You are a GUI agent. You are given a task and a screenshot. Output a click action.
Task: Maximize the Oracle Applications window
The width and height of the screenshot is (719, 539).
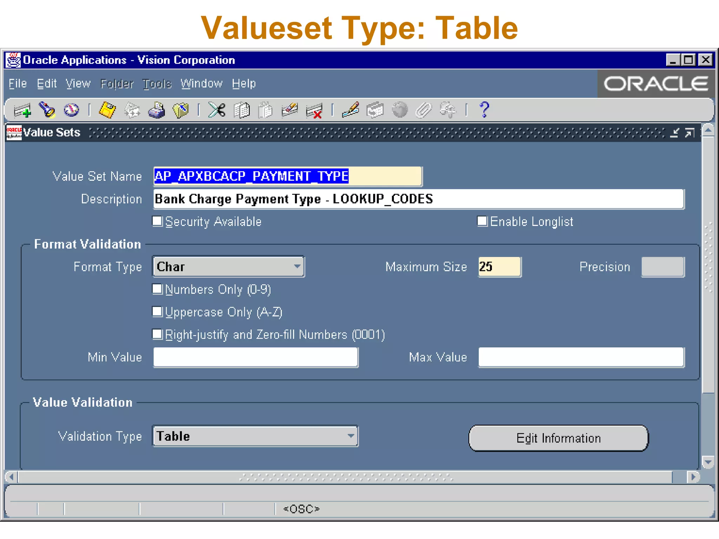click(688, 60)
